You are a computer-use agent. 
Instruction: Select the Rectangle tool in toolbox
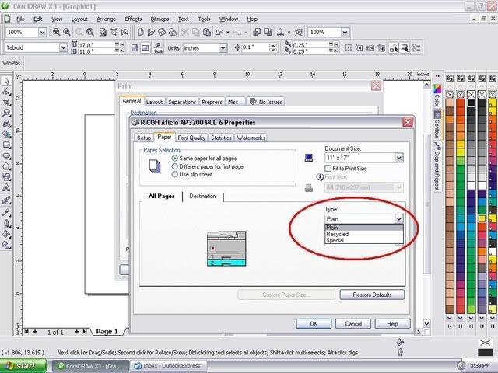[x=6, y=145]
